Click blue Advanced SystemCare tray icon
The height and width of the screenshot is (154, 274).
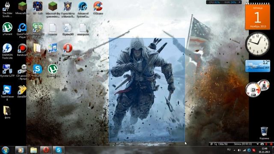pyautogui.click(x=249, y=150)
